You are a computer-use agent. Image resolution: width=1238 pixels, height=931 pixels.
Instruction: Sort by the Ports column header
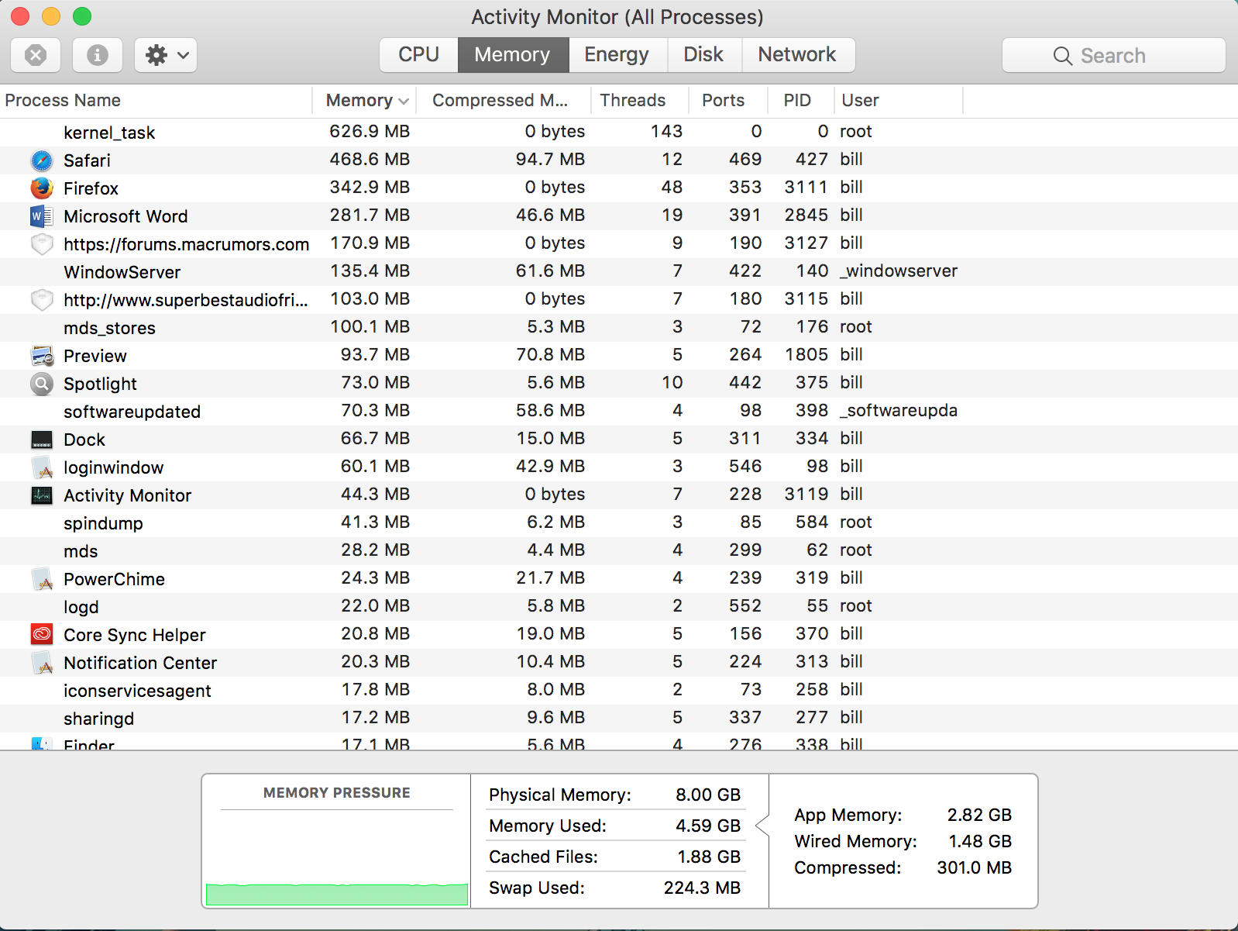pos(728,101)
